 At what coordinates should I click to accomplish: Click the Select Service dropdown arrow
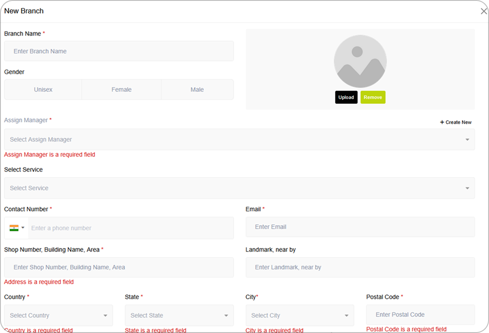(x=467, y=188)
